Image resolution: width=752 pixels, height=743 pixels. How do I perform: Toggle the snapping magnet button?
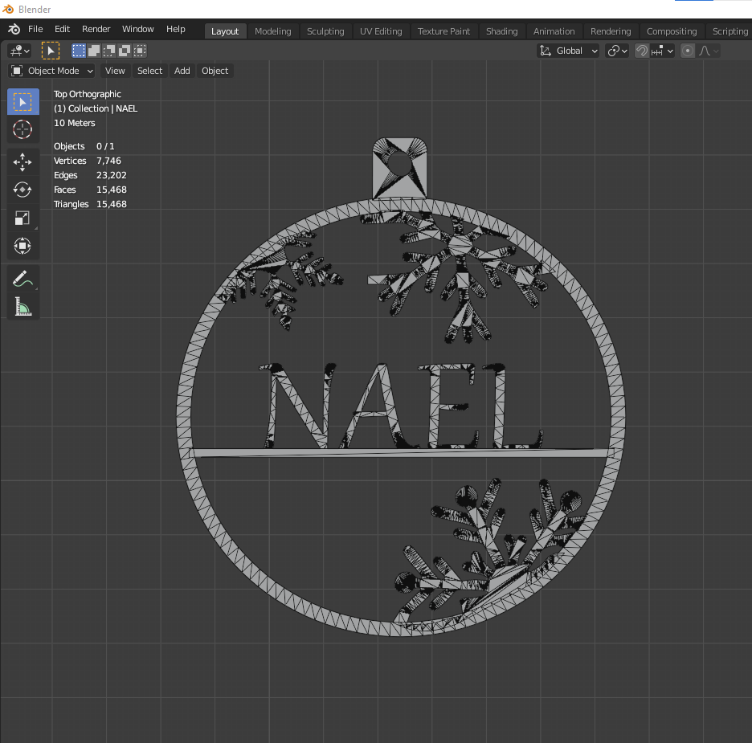pos(642,51)
